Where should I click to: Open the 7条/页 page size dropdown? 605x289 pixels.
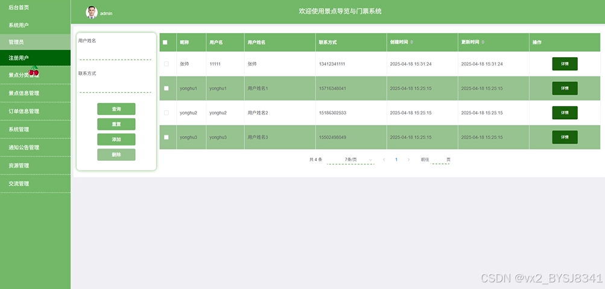tap(350, 160)
